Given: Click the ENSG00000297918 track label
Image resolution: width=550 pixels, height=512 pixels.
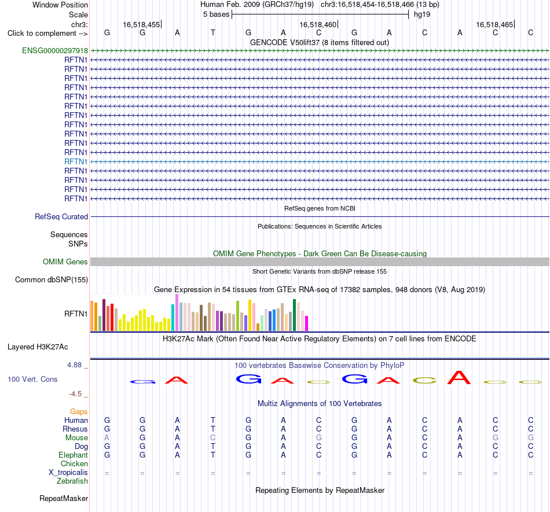Looking at the screenshot, I should click(x=55, y=51).
